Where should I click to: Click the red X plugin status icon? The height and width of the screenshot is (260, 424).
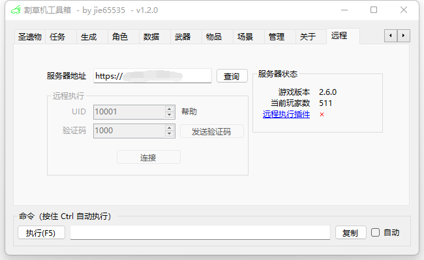[322, 114]
